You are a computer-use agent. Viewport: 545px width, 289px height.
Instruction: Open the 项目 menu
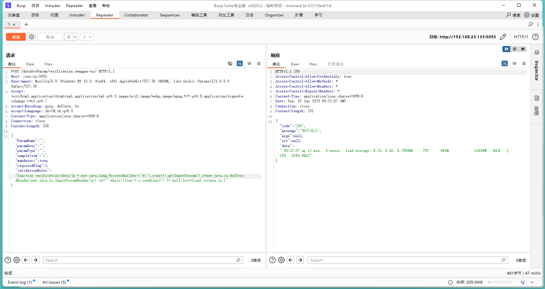coord(35,6)
